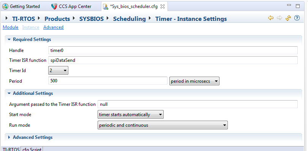Click the Products breadcrumb

click(57, 19)
